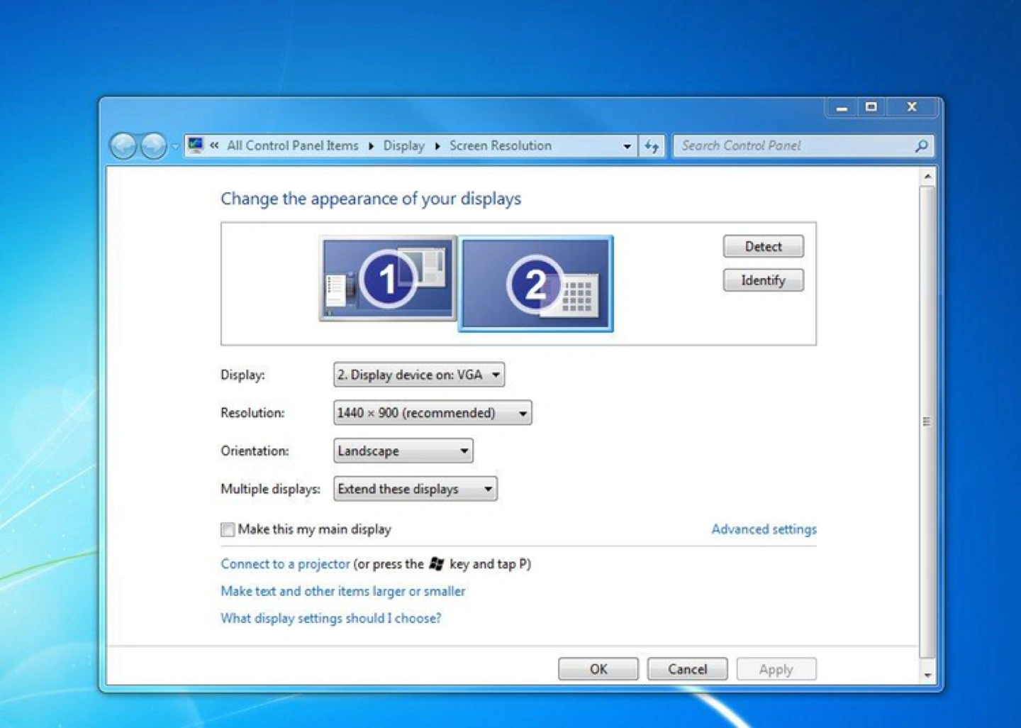Close the Screen Resolution window
This screenshot has width=1021, height=728.
pos(912,107)
